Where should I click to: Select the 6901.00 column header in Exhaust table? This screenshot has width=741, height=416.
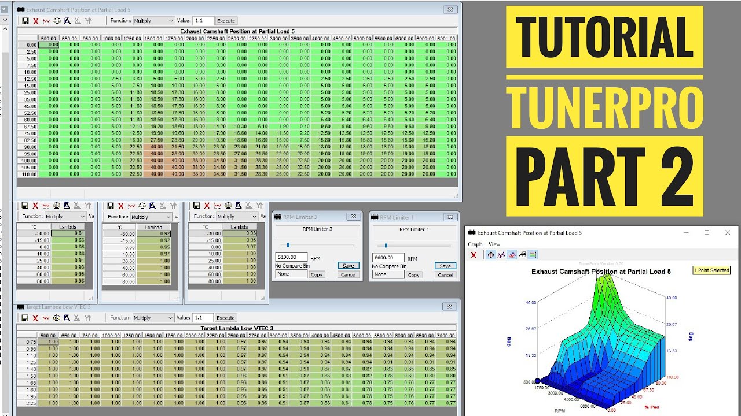coord(446,38)
